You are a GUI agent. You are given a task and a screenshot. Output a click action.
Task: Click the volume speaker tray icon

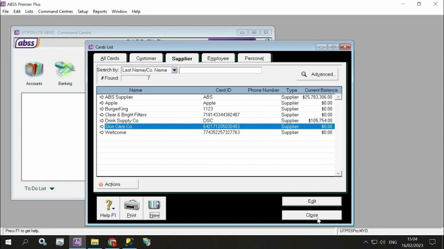(382, 242)
